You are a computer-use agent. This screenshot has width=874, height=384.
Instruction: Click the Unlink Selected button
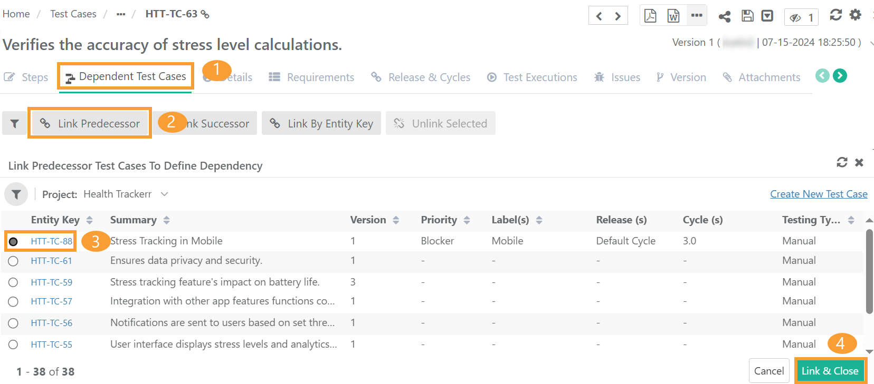[441, 123]
